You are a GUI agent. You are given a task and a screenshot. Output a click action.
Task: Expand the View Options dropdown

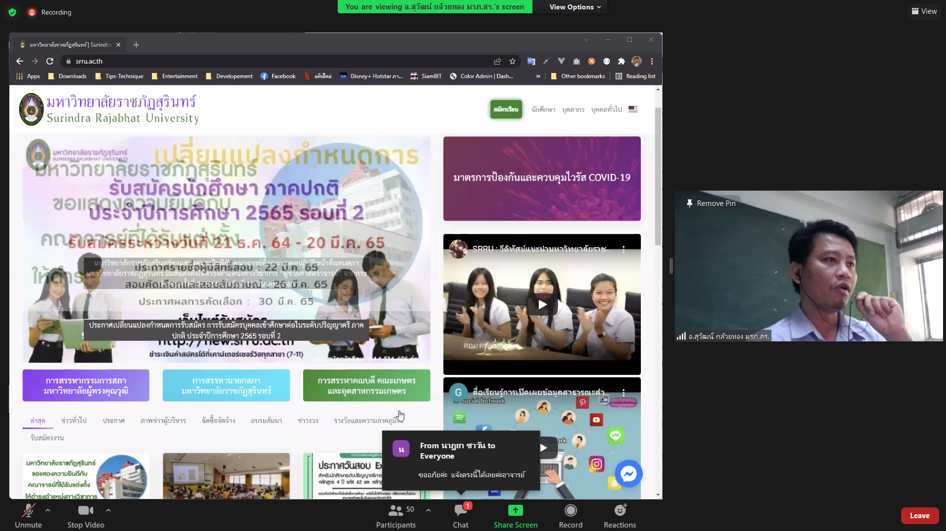pyautogui.click(x=575, y=7)
